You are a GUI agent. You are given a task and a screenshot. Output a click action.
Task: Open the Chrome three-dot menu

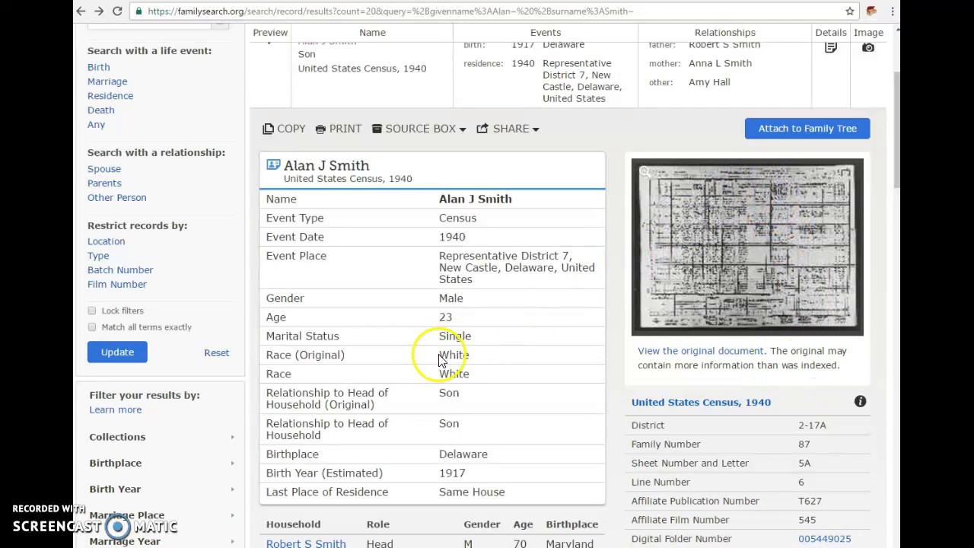[893, 11]
